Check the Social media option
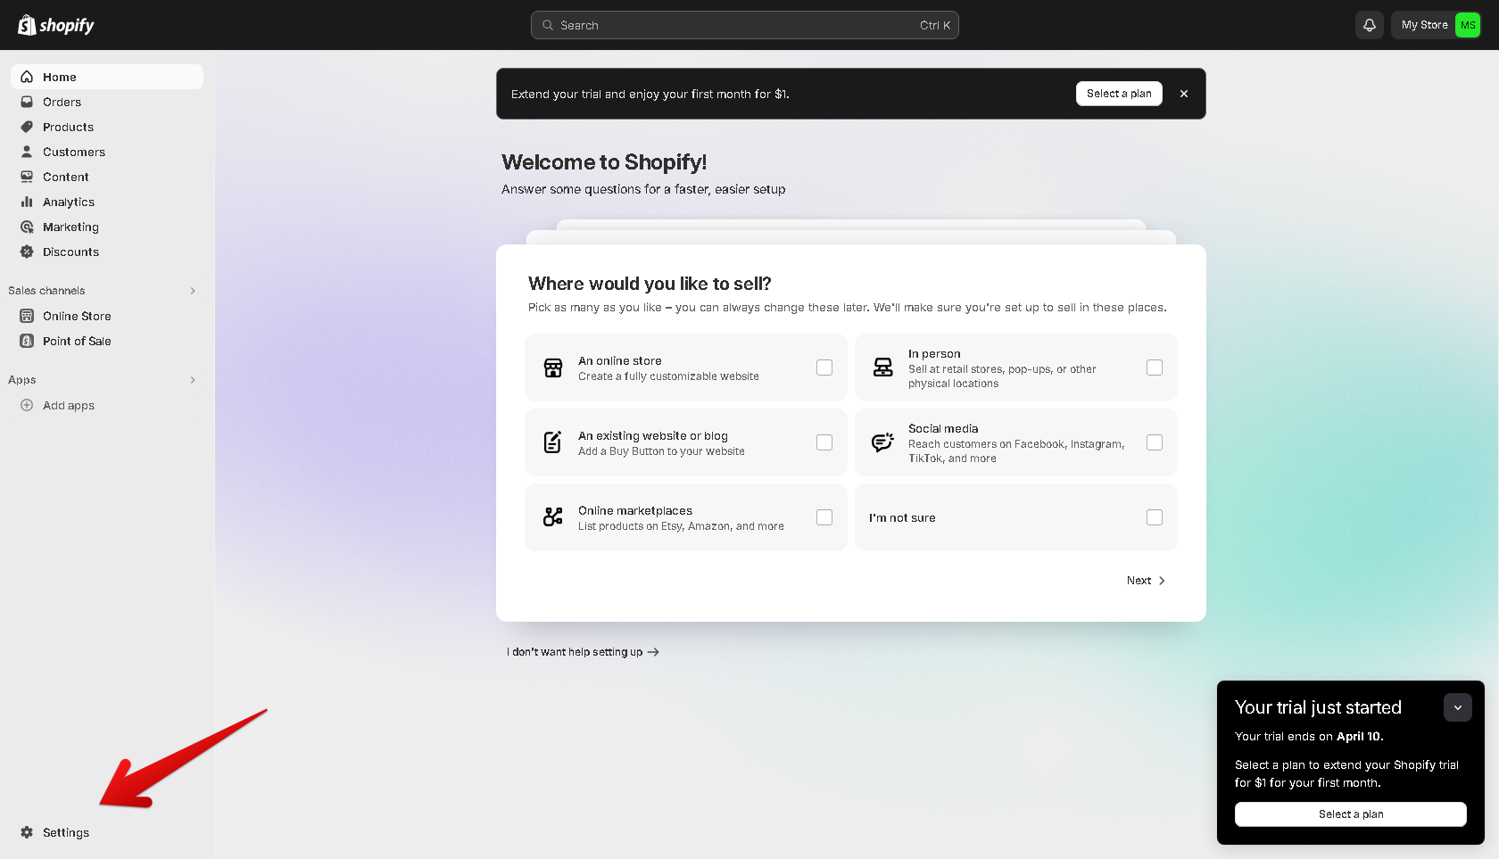 [x=1155, y=442]
